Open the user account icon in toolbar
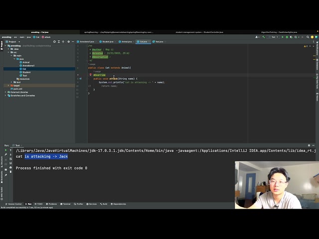Screen dimensions: 319x239 257,37
